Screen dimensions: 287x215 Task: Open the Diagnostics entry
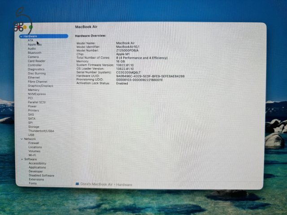tap(36, 69)
